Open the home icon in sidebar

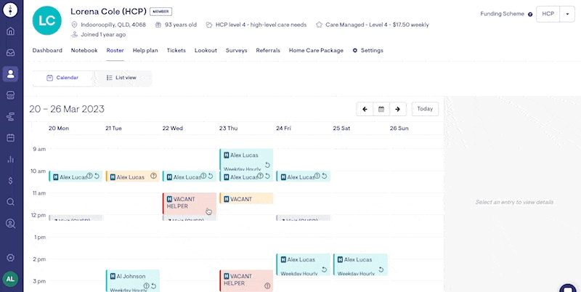(10, 31)
